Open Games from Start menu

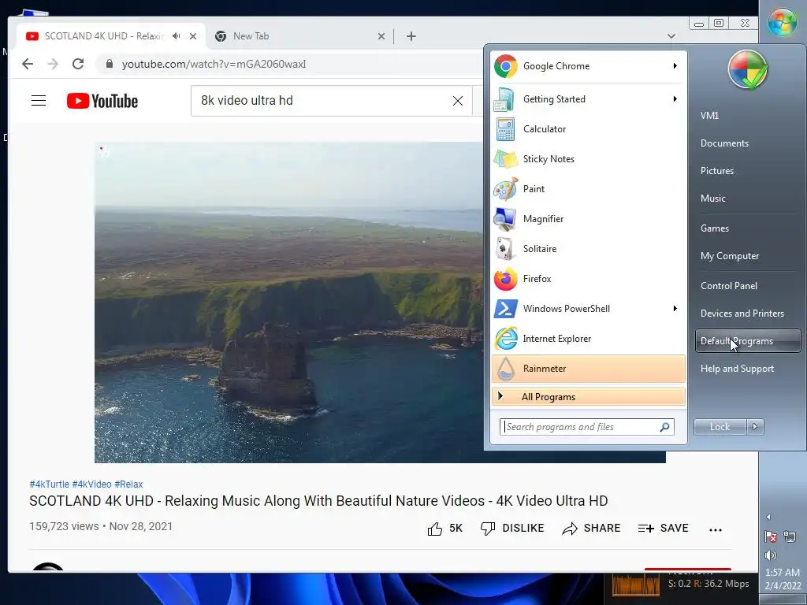coord(714,228)
